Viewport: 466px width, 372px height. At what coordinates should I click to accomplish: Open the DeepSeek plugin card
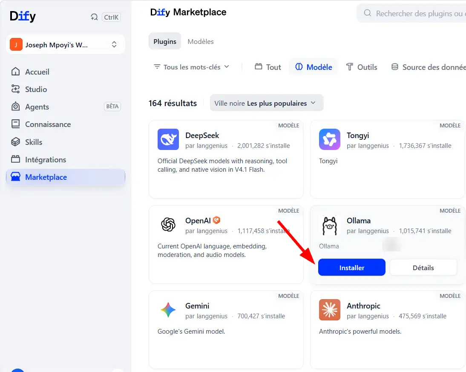[x=226, y=159]
